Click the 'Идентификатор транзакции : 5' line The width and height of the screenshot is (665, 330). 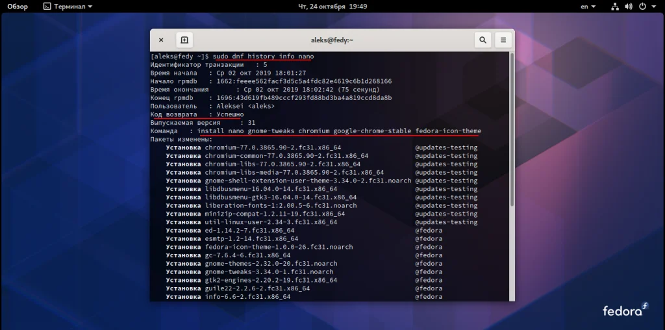pyautogui.click(x=208, y=65)
